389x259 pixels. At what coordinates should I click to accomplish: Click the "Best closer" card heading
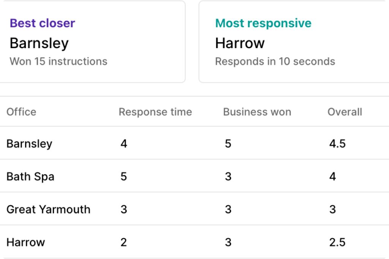point(42,23)
